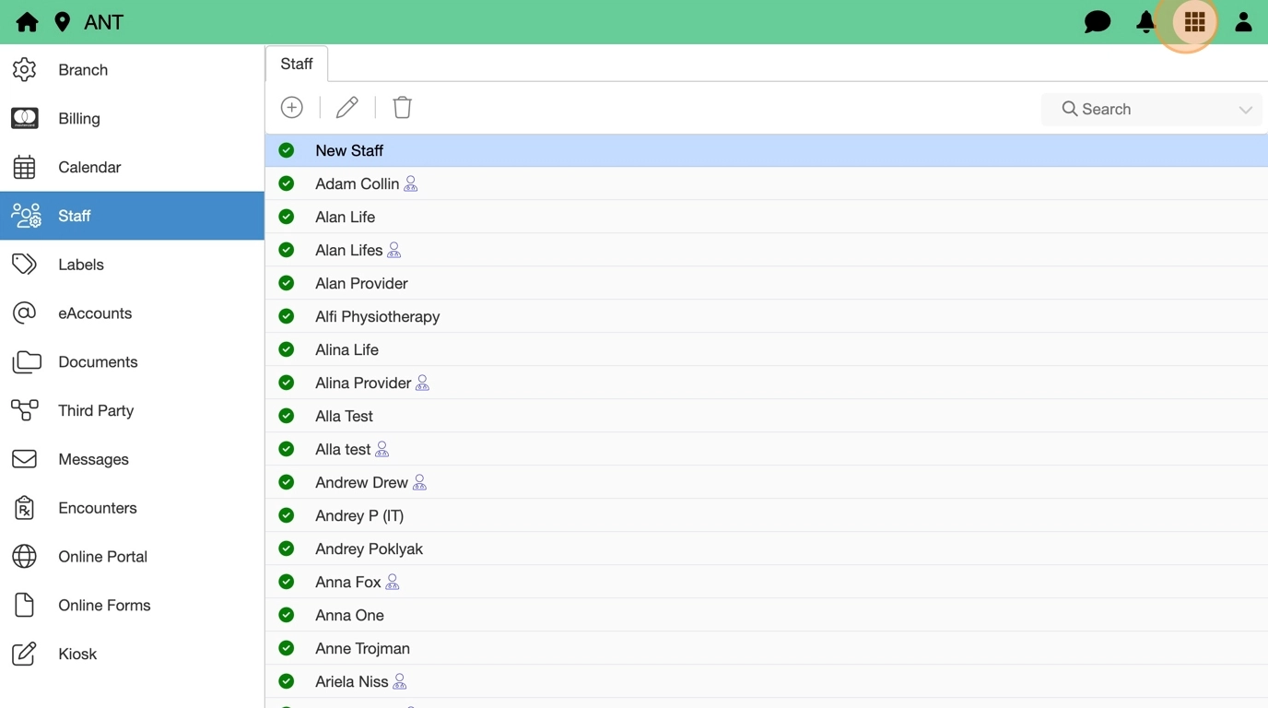Open the chat messages bubble icon
Screen dimensions: 1268x708
1097,22
